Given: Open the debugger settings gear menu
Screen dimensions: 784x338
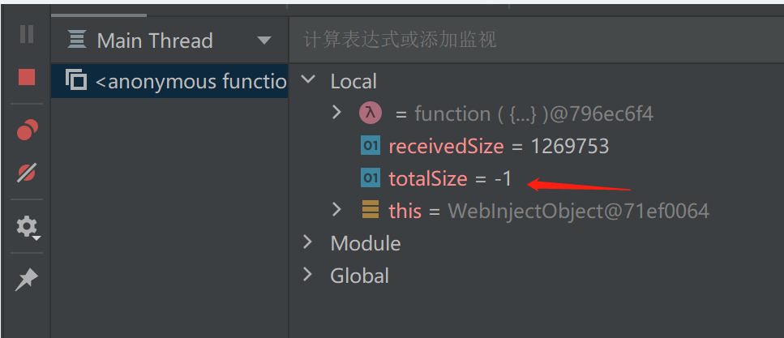Looking at the screenshot, I should (27, 226).
